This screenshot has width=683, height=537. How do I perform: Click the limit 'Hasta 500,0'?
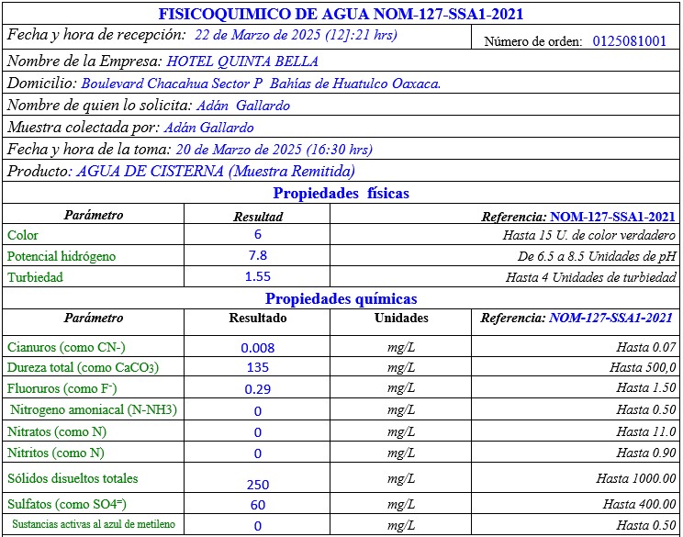tap(643, 367)
